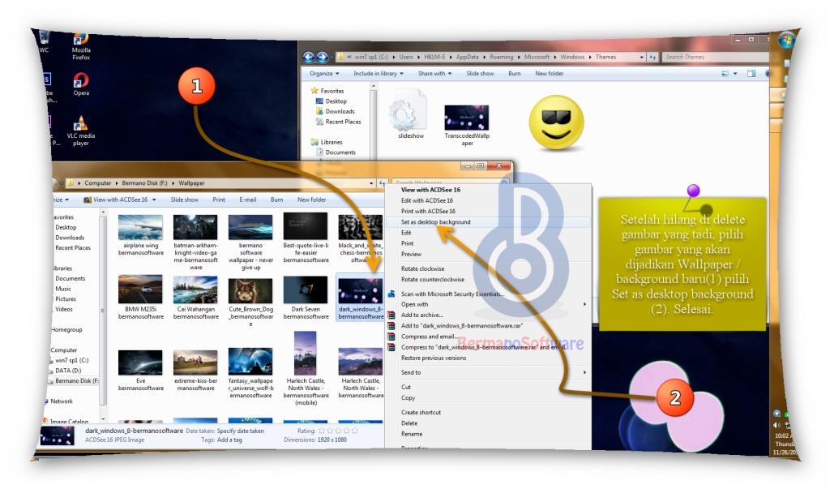Select the TranscodedWallpaper thumbnail
Screen dimensions: 830x489
[466, 125]
